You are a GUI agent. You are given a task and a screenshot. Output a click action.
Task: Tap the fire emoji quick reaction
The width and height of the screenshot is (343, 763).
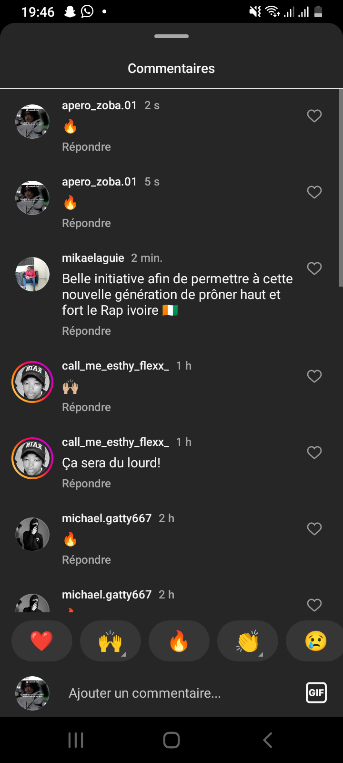[x=179, y=641]
